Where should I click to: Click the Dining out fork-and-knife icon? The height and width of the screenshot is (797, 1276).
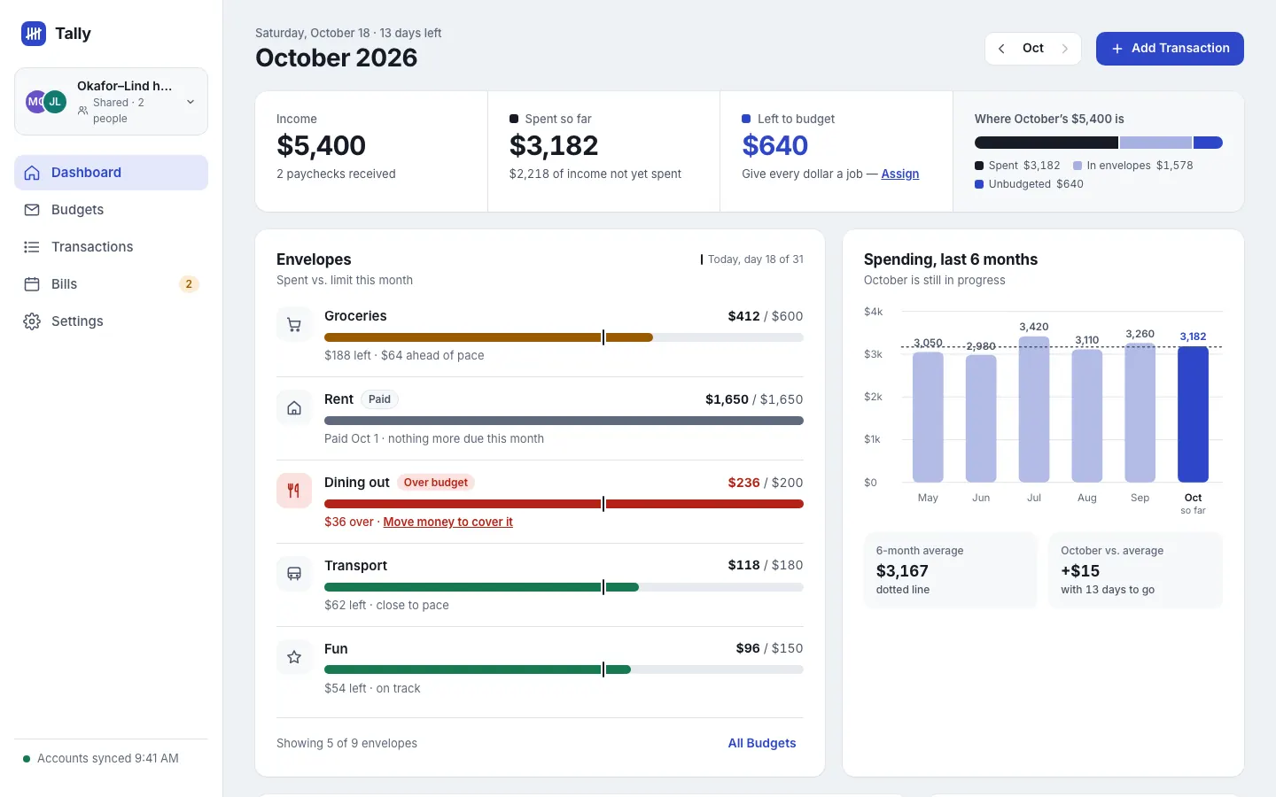pos(294,491)
